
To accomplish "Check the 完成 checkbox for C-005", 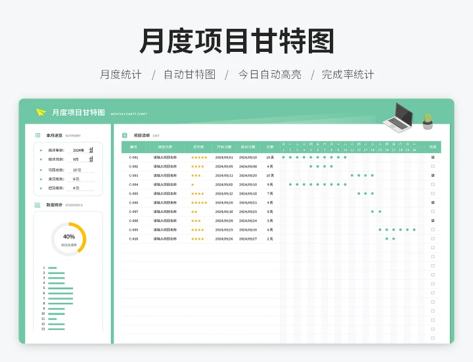I will (433, 194).
